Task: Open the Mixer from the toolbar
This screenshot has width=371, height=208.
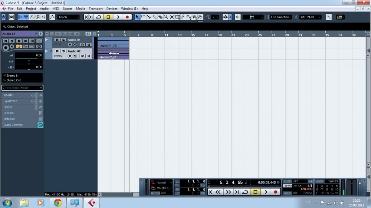Action: click(x=43, y=17)
